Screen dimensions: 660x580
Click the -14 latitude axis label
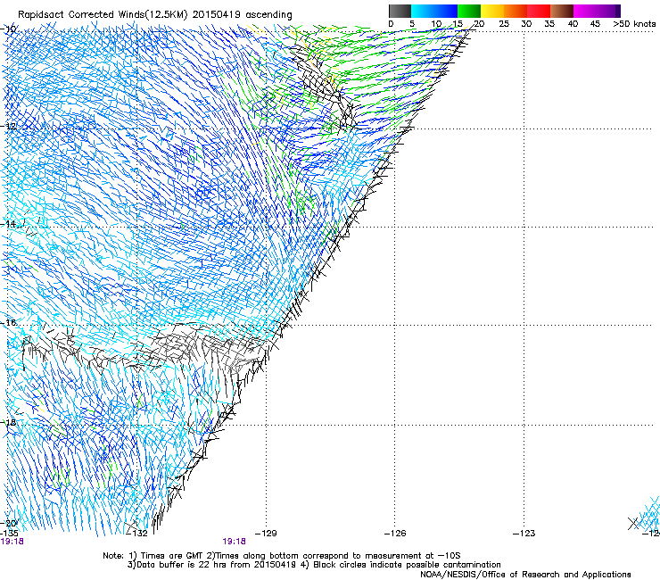point(8,224)
